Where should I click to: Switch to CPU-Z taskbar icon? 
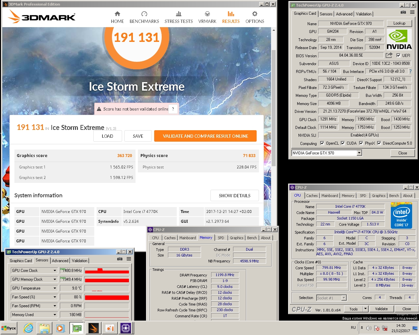[x=126, y=328]
